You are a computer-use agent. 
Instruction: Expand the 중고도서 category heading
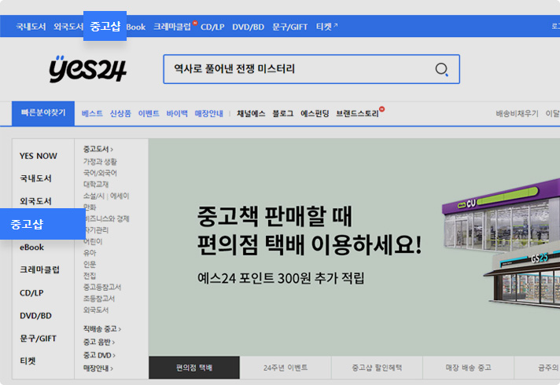[x=98, y=149]
